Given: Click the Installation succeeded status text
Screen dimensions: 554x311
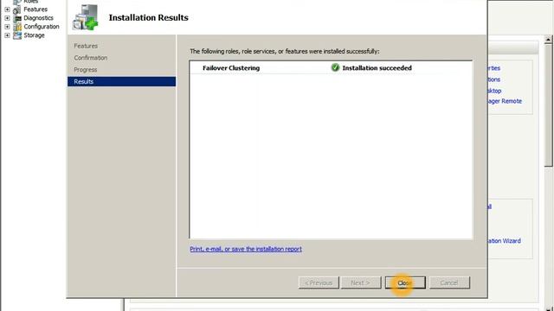Looking at the screenshot, I should coord(377,68).
